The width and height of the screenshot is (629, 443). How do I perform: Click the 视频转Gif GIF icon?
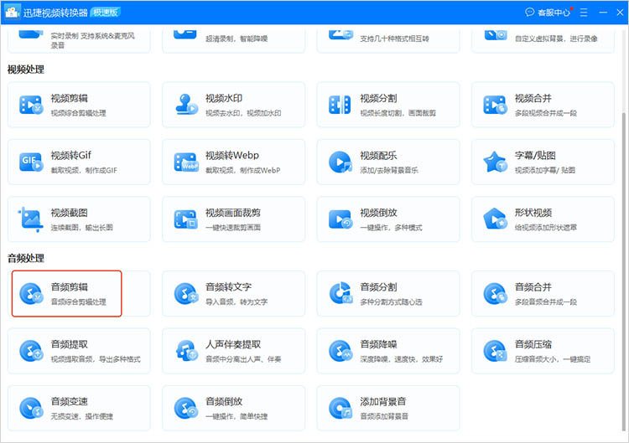click(31, 162)
